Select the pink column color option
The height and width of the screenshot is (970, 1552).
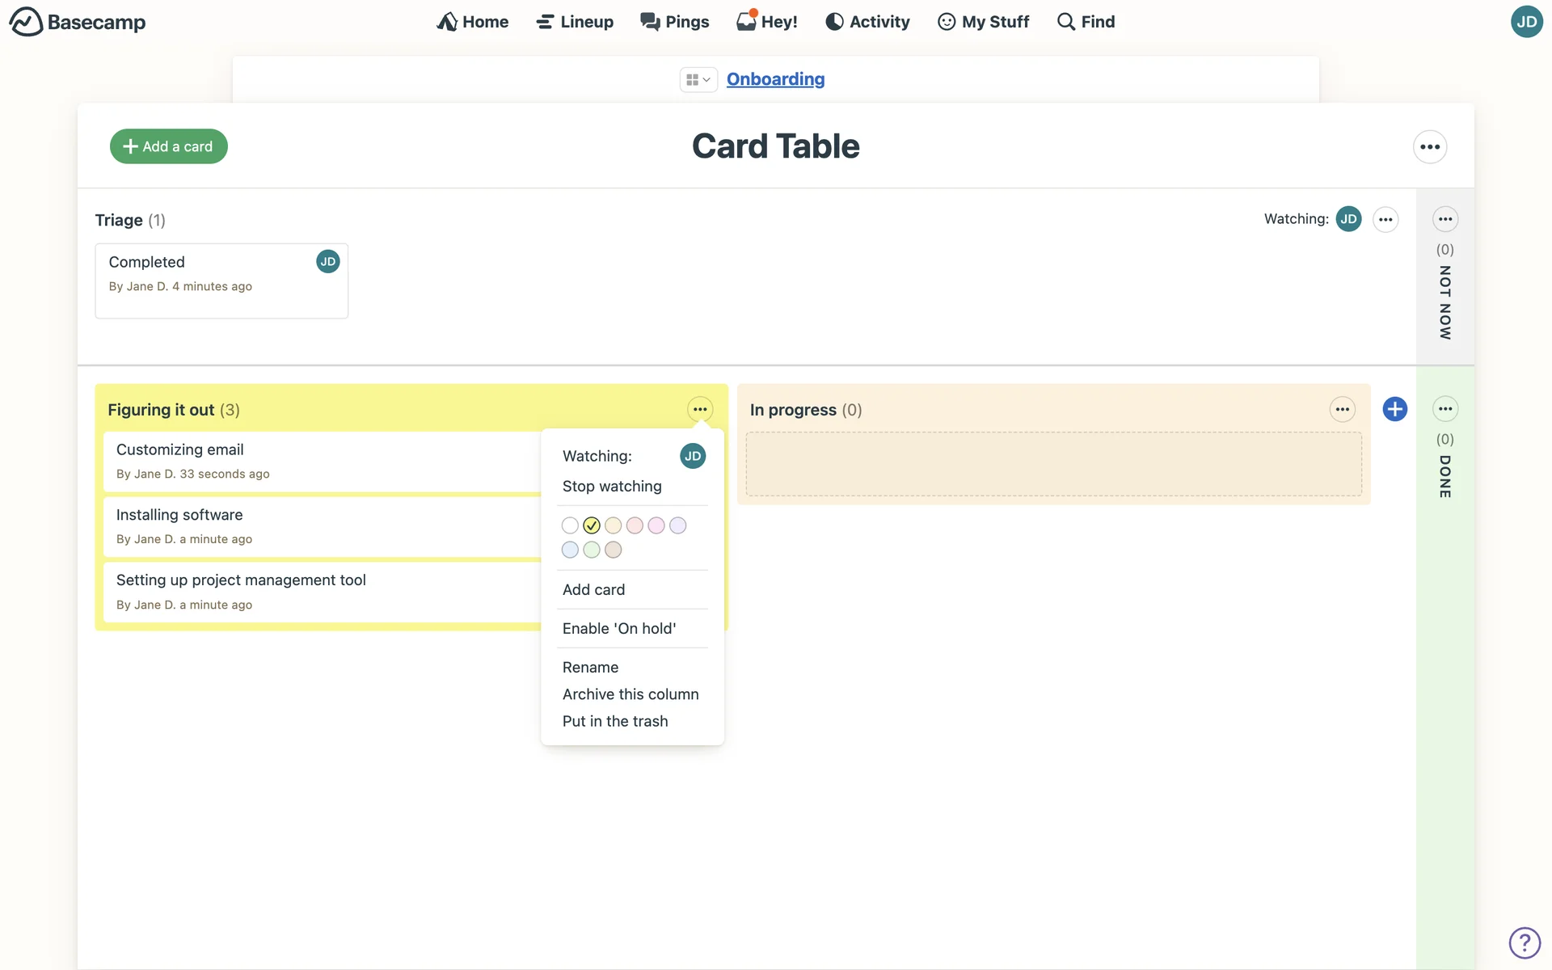click(x=656, y=525)
